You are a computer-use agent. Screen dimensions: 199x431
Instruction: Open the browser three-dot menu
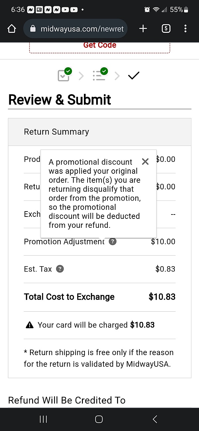click(x=185, y=29)
